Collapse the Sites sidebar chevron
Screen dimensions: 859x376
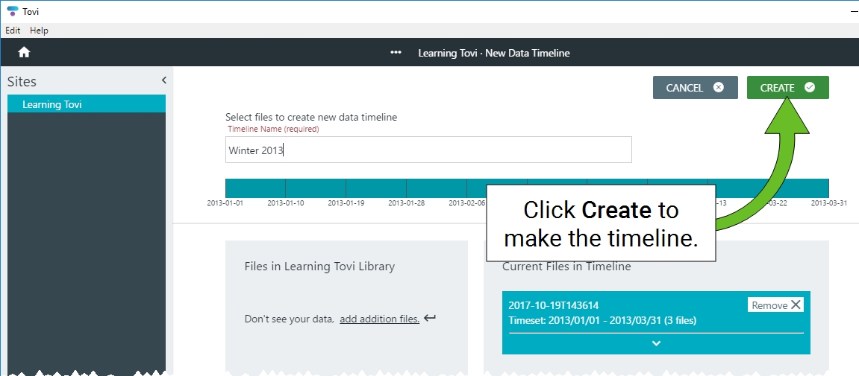click(163, 80)
